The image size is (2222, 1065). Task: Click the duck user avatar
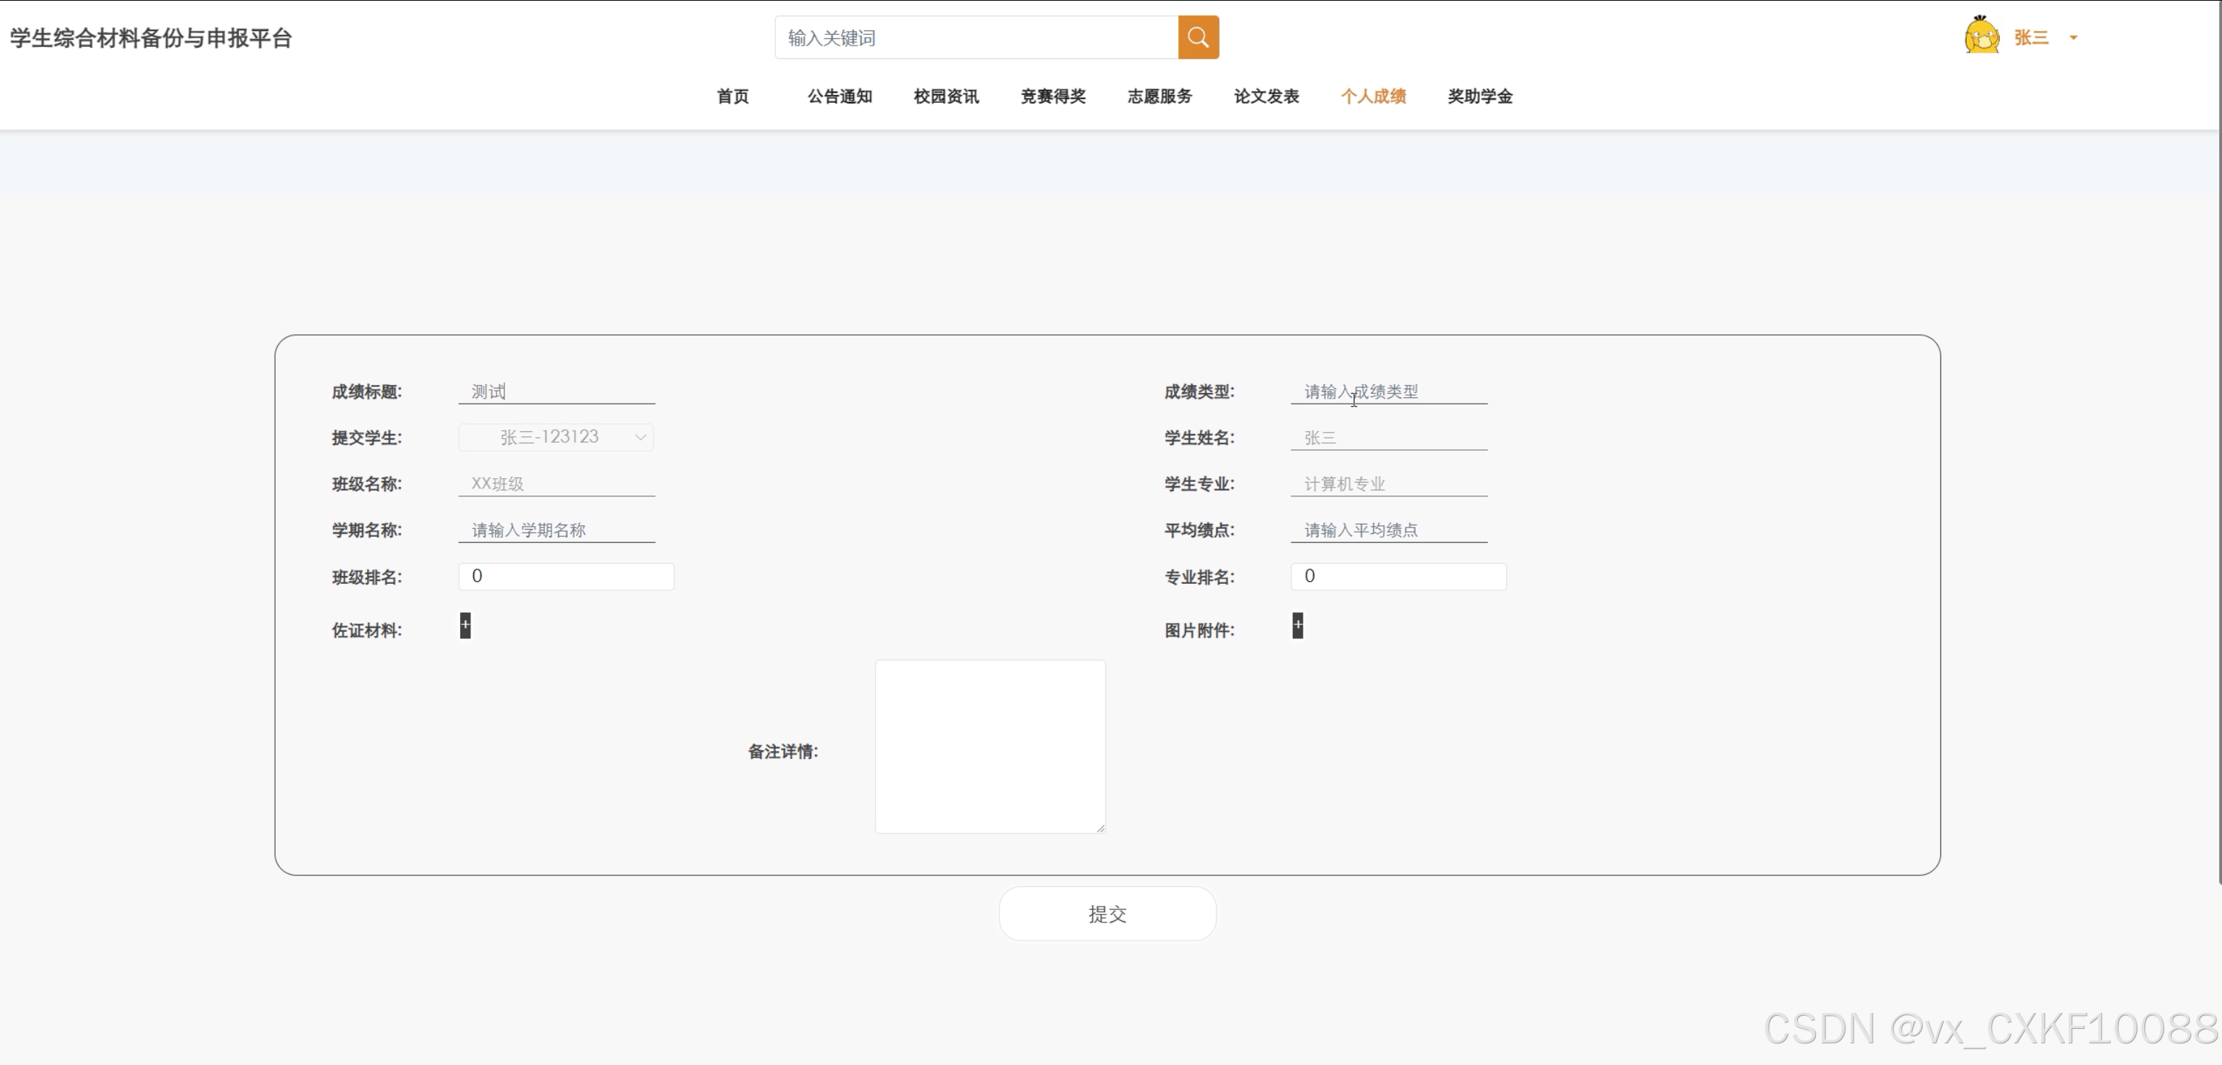coord(1981,36)
